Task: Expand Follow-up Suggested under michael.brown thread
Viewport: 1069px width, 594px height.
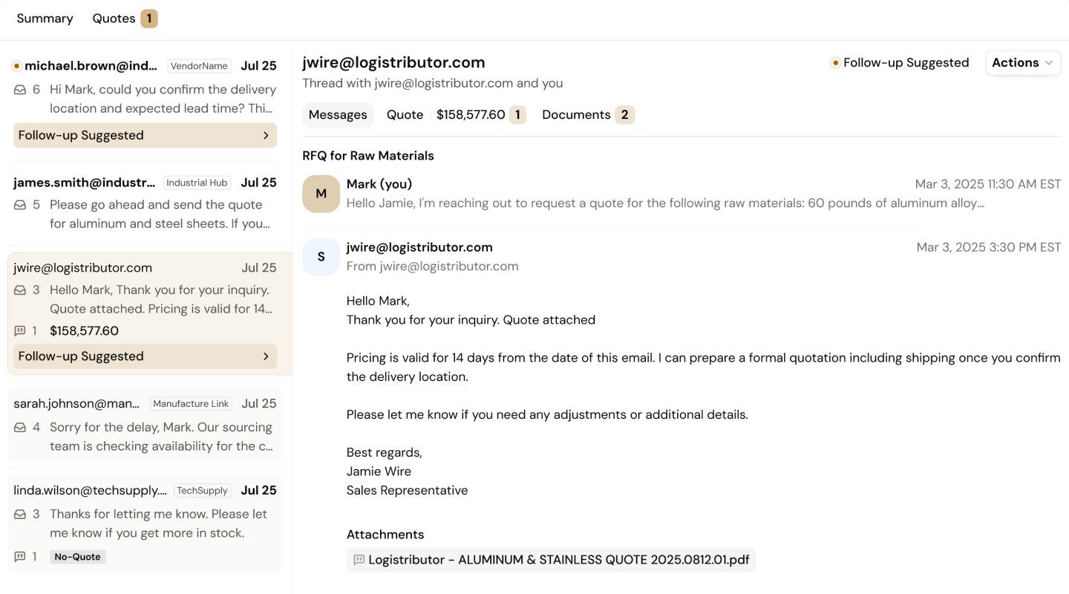Action: tap(145, 135)
